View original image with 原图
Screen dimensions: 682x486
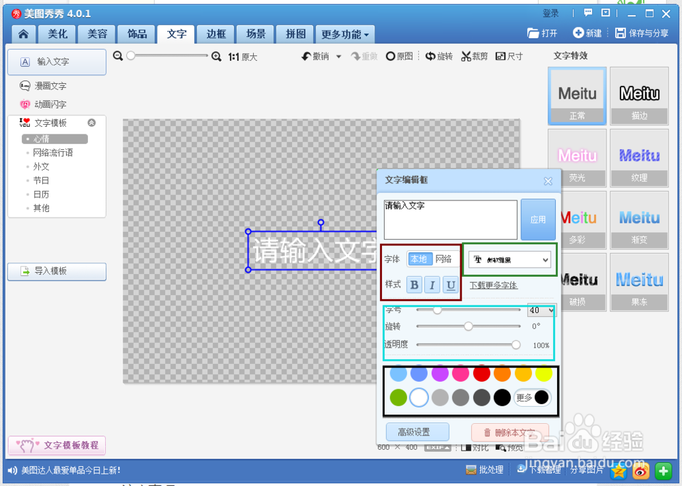(399, 56)
